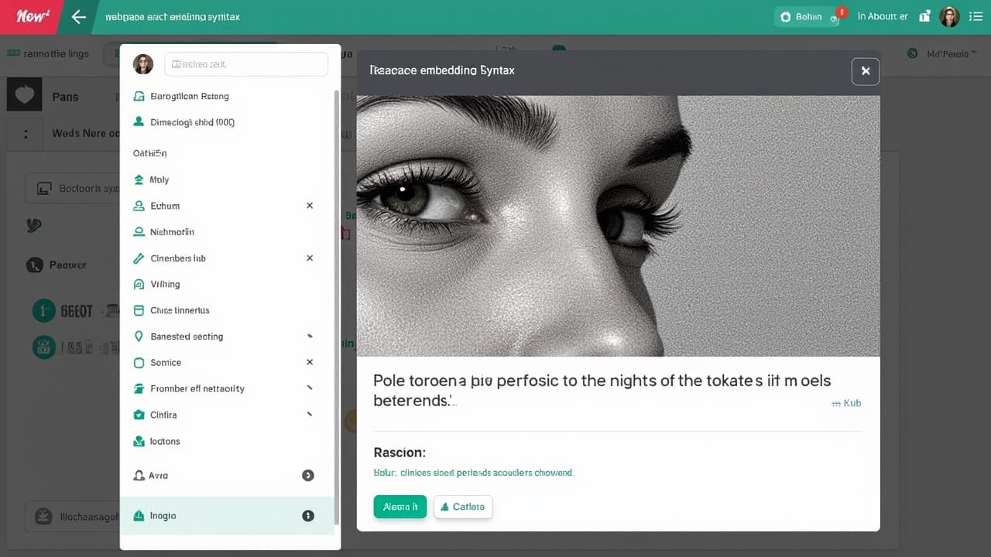991x557 pixels.
Task: Remove Clnenbers lub with its X
Action: pyautogui.click(x=310, y=258)
